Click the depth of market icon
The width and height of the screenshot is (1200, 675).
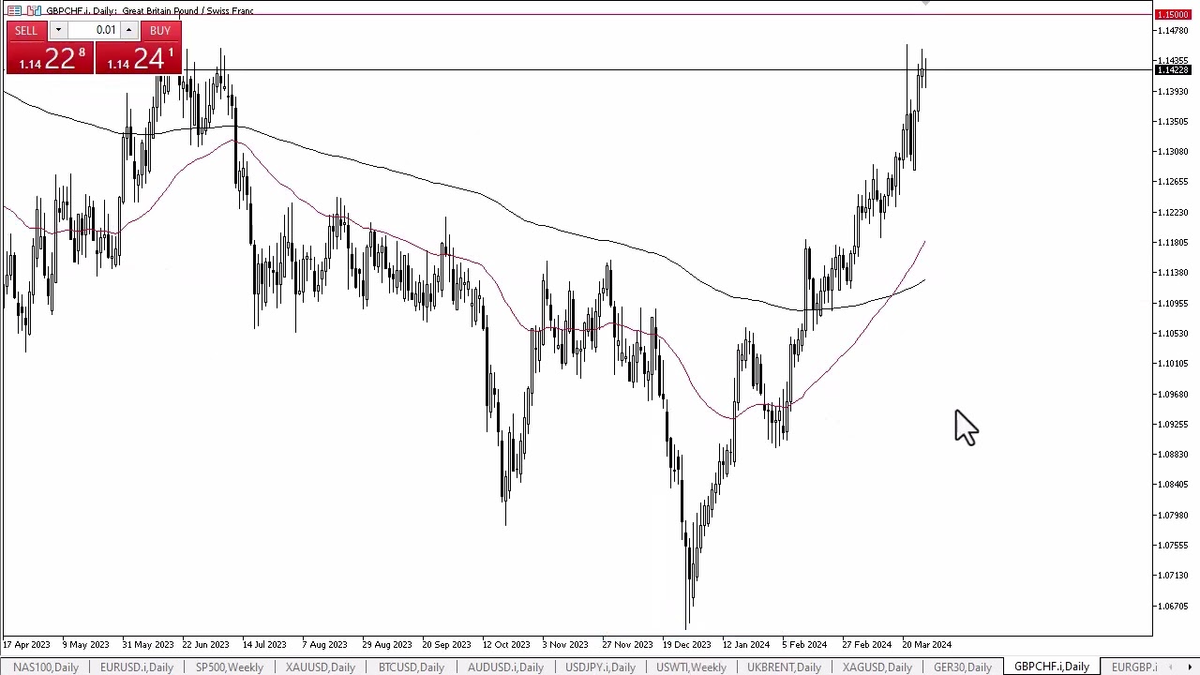(33, 10)
